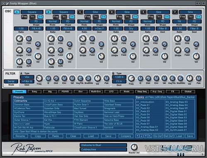207x158 pixels.
Task: Open the Multi-Env tab
Action: point(96,91)
